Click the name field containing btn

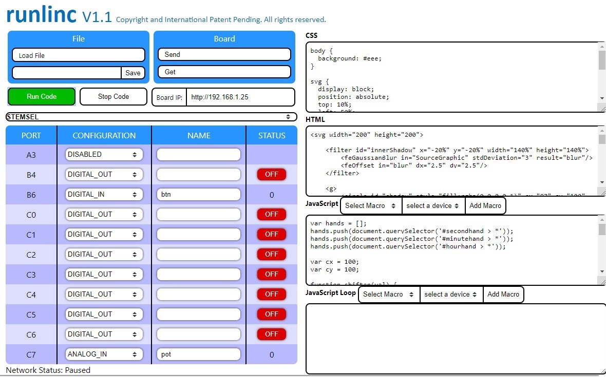tap(198, 194)
